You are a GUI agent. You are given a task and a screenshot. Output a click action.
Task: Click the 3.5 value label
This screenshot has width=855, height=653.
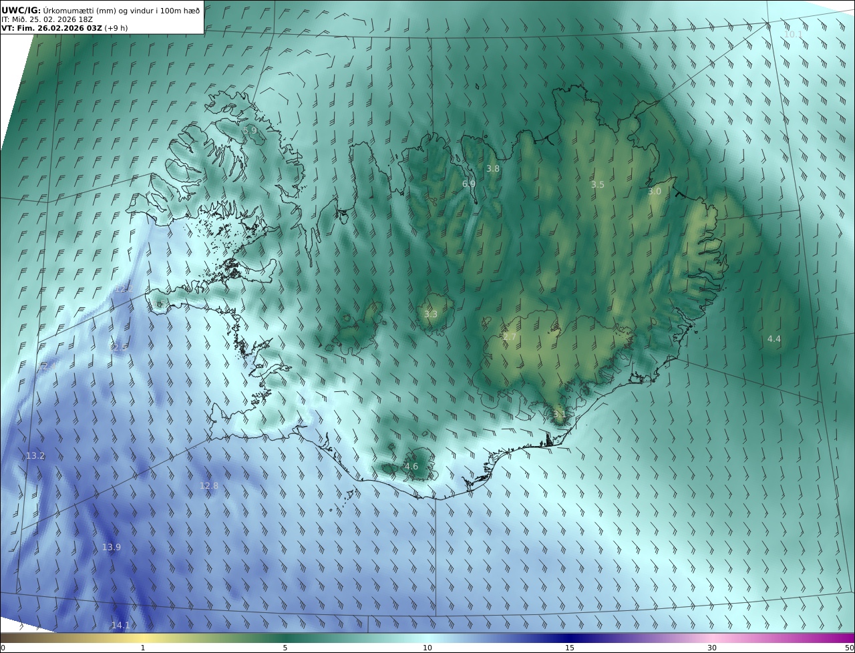coord(598,185)
